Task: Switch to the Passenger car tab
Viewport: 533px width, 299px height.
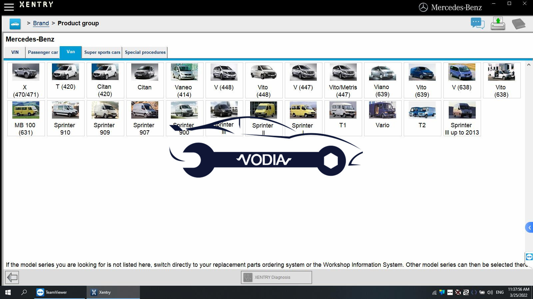Action: [x=43, y=52]
